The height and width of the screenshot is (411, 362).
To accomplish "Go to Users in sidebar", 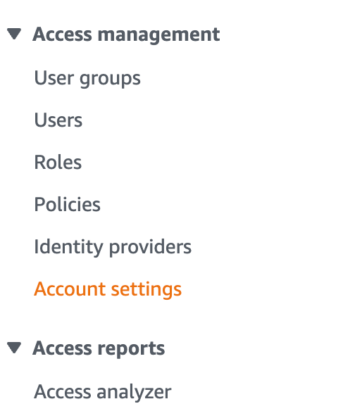I will pyautogui.click(x=58, y=120).
